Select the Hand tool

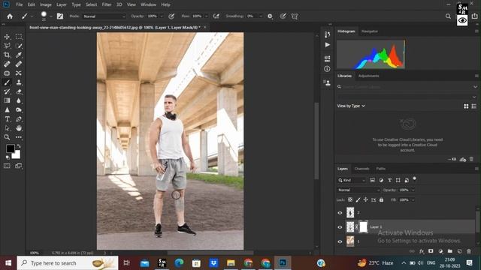(x=19, y=128)
